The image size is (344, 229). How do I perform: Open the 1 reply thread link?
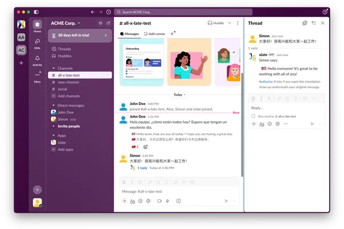tap(142, 168)
